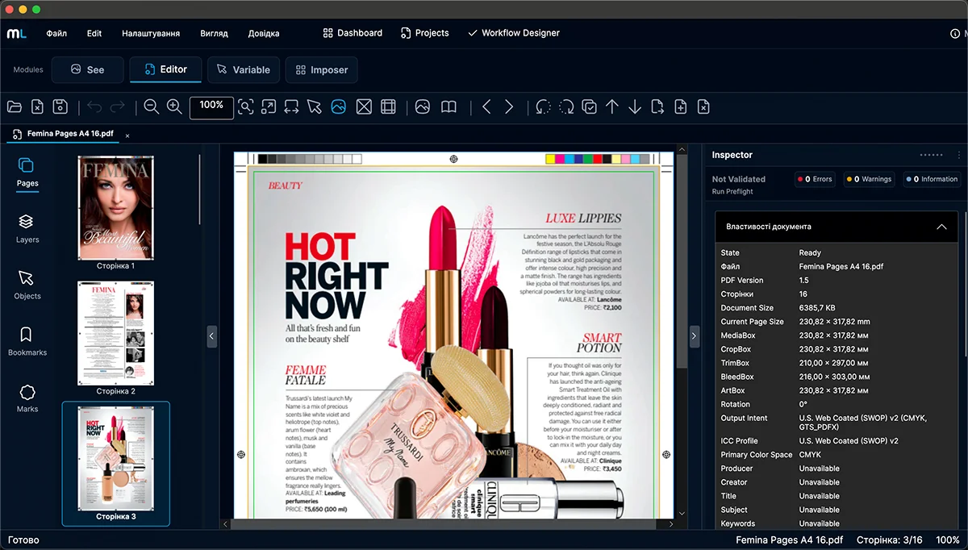This screenshot has height=550, width=968.
Task: Open the Marks panel in sidebar
Action: (27, 398)
